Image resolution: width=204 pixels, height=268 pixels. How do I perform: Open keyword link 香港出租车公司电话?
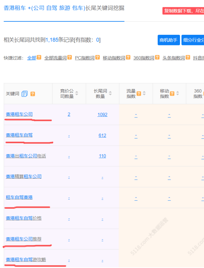click(26, 156)
